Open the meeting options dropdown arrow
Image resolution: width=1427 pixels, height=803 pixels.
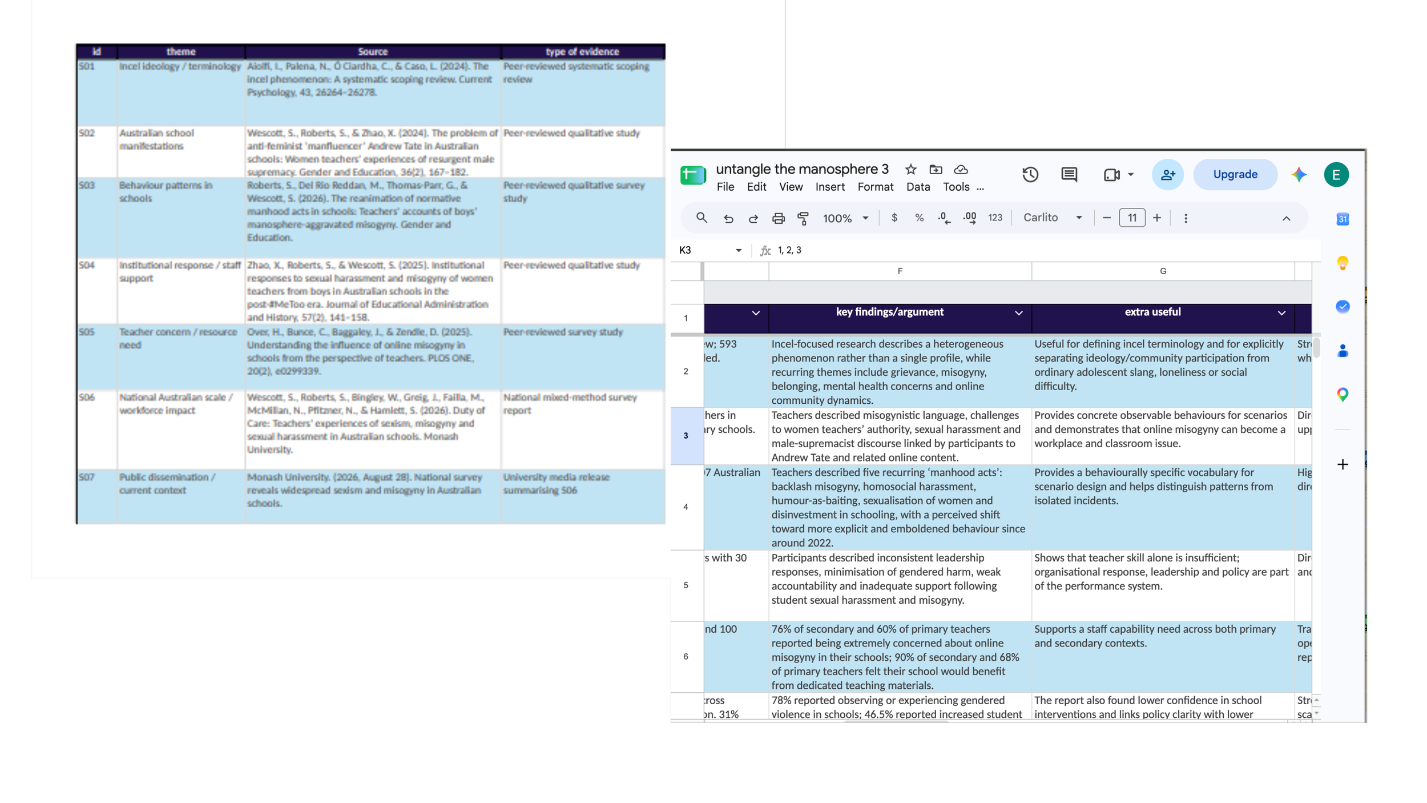1130,175
